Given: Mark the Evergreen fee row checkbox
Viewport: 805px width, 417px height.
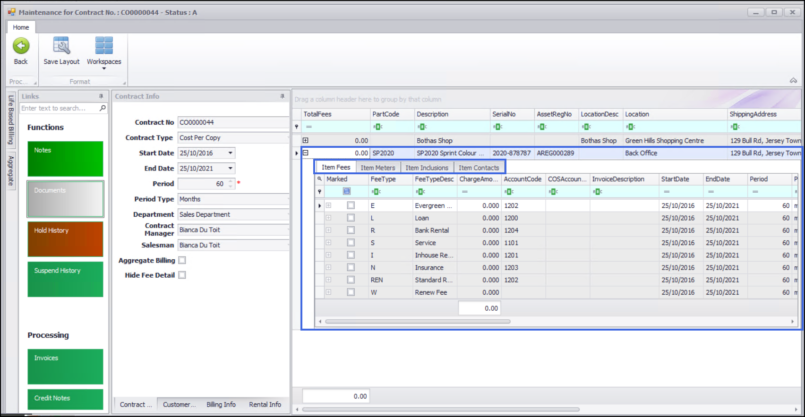Looking at the screenshot, I should pos(351,205).
